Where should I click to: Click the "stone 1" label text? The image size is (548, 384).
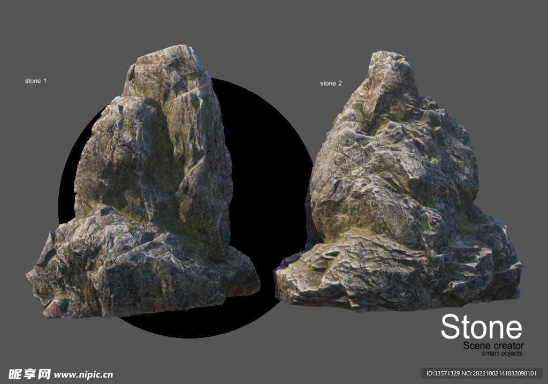(36, 81)
